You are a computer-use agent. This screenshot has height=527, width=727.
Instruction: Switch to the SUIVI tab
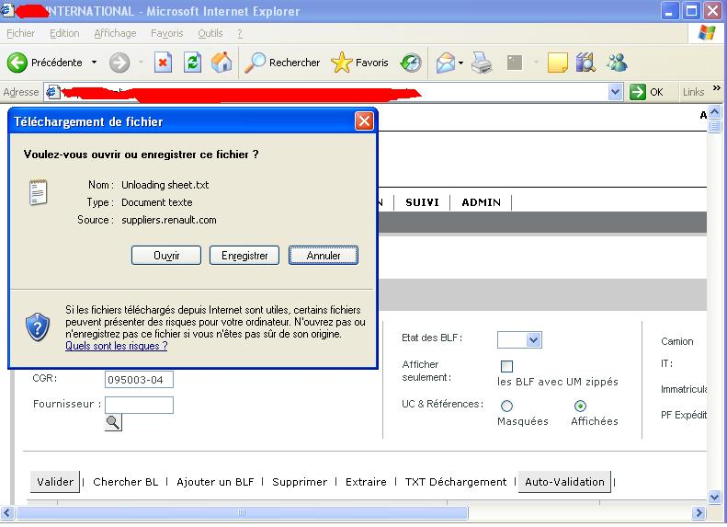click(422, 202)
